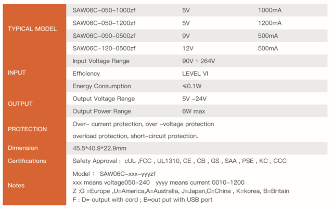This screenshot has width=333, height=208.
Task: Click the SAW06C-090-0500zf model name
Action: click(104, 36)
